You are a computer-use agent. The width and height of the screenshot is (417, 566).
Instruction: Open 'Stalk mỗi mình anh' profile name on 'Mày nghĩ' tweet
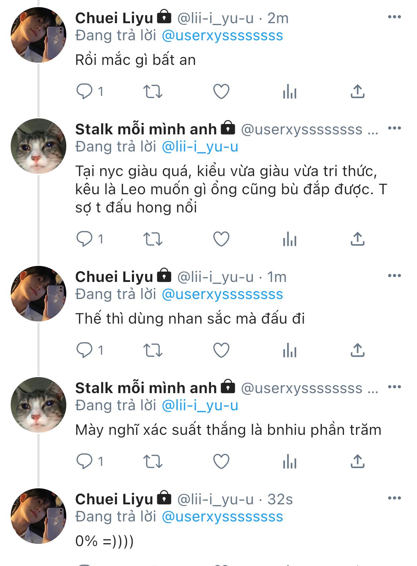pyautogui.click(x=146, y=388)
